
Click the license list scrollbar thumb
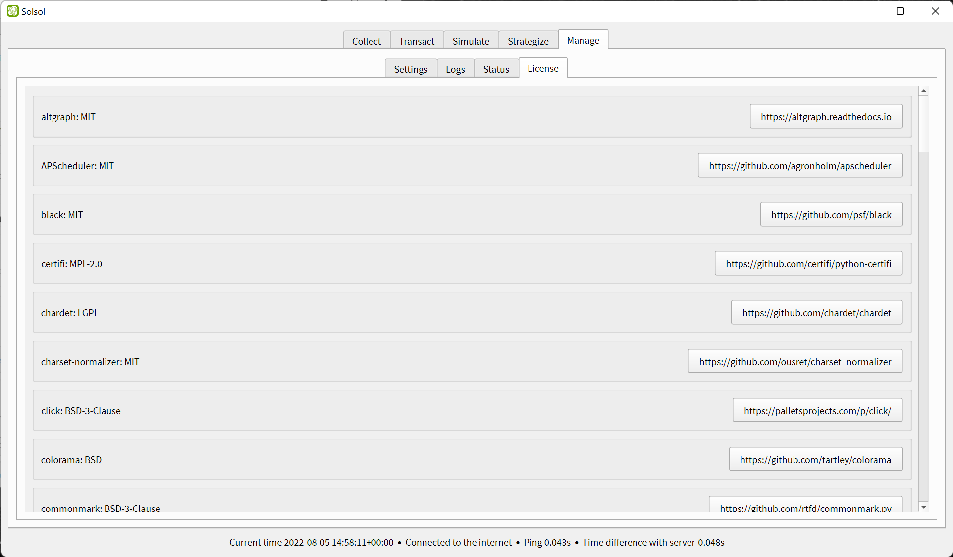(924, 124)
